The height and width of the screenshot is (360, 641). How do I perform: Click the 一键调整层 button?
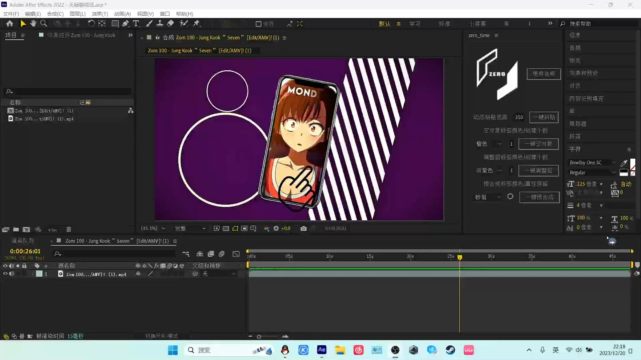[538, 170]
